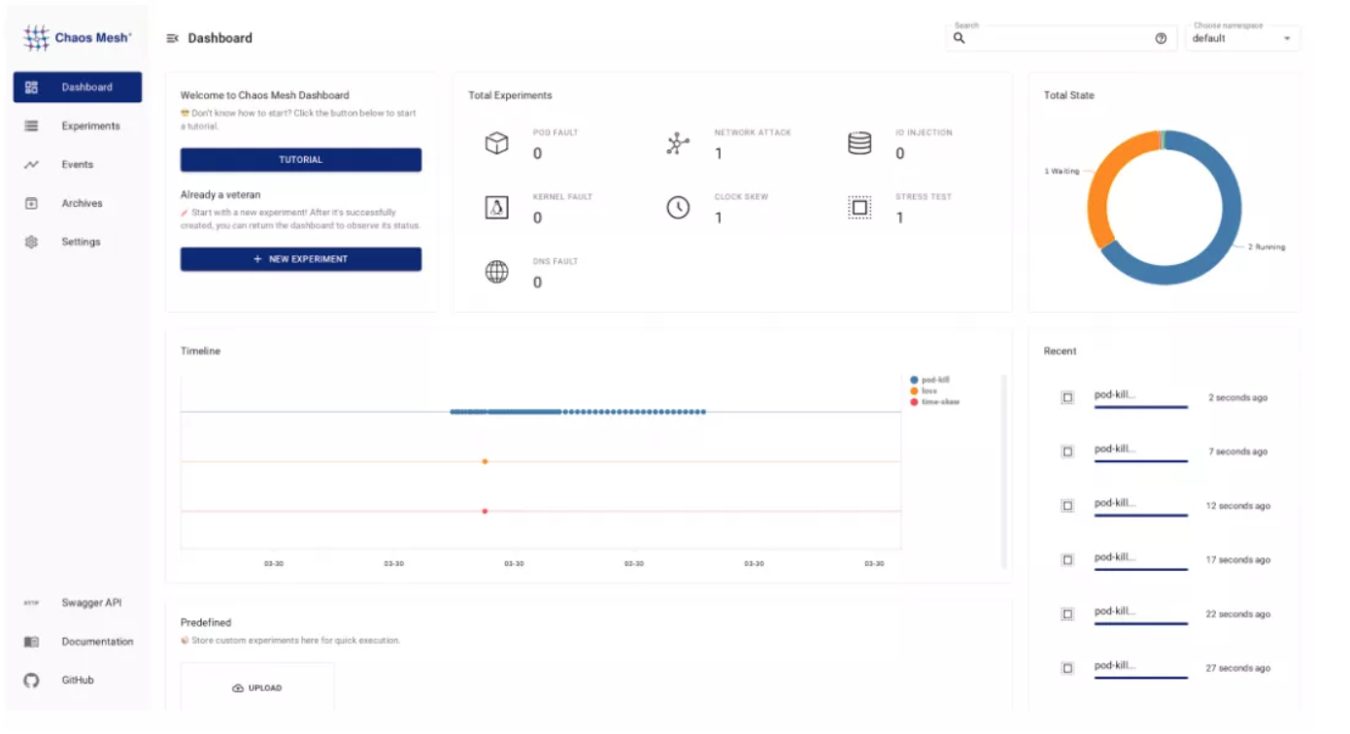Click the Upload button under Predefined

pos(257,687)
